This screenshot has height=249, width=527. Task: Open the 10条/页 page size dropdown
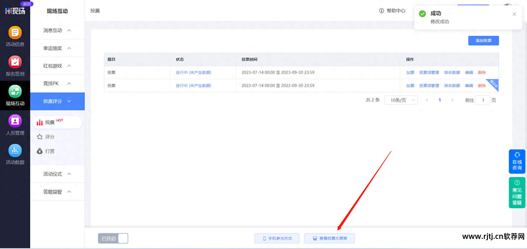[x=401, y=100]
